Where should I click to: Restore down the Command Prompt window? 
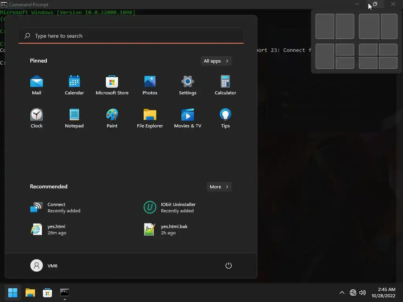tap(375, 4)
